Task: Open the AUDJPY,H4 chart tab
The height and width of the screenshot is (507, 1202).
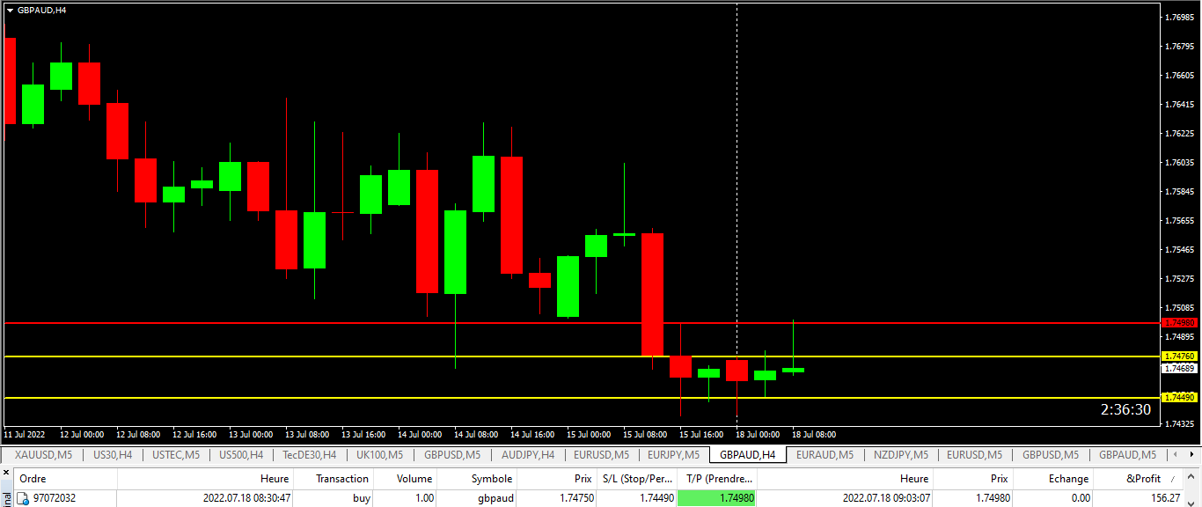Action: coord(528,455)
